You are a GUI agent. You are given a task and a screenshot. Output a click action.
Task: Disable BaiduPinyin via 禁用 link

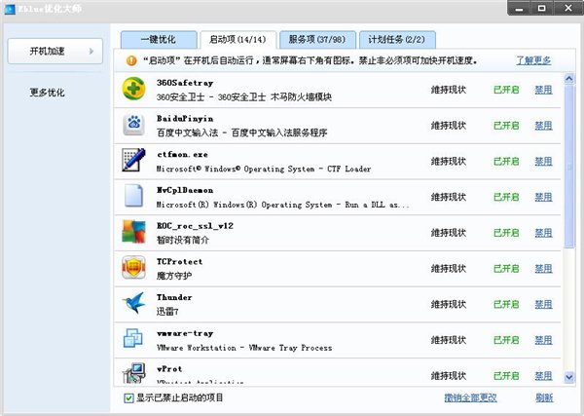pyautogui.click(x=543, y=126)
